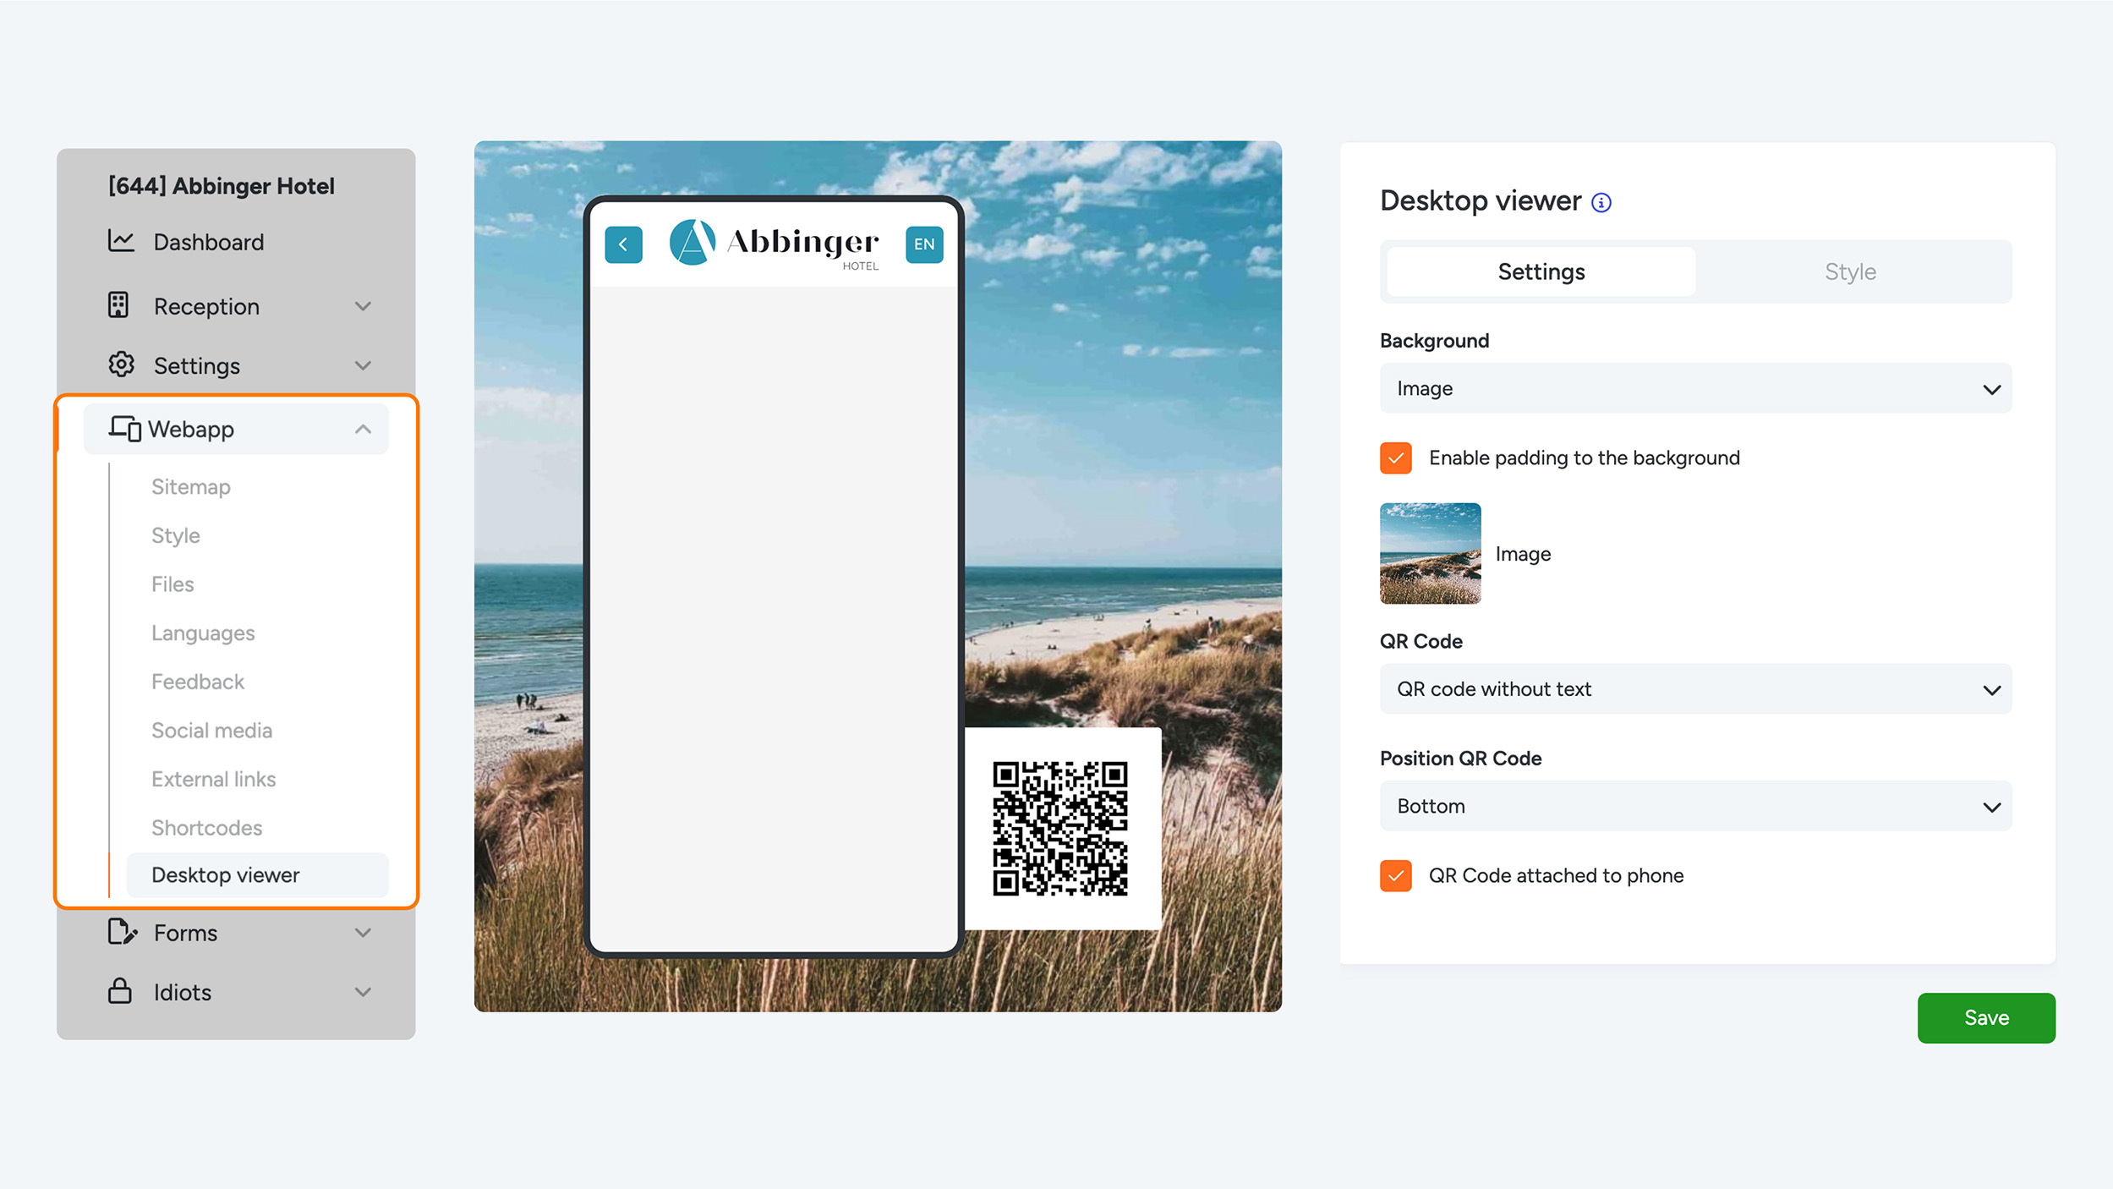
Task: Open Sitemap in Webapp submenu
Action: point(191,487)
